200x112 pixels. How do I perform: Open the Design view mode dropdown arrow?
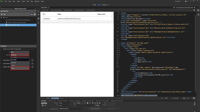pos(108,5)
